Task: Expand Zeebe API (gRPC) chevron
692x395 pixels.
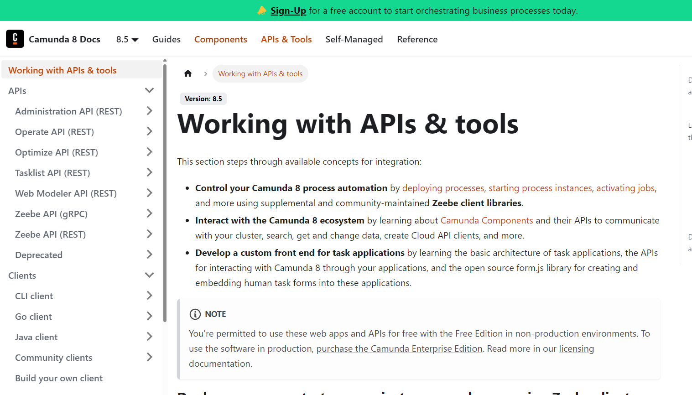Action: click(149, 213)
